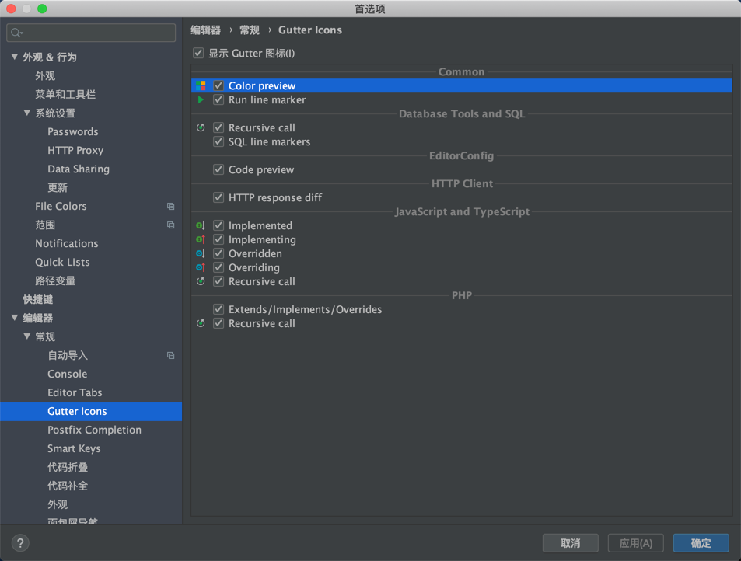Viewport: 741px width, 561px height.
Task: Disable the 显示 Gutter 图标 checkbox
Action: (x=197, y=53)
